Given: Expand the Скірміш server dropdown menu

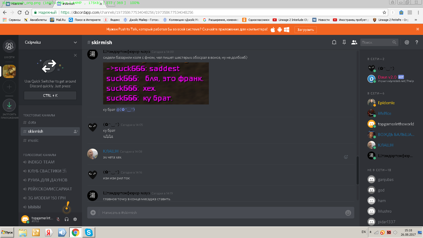Looking at the screenshot, I should point(75,42).
